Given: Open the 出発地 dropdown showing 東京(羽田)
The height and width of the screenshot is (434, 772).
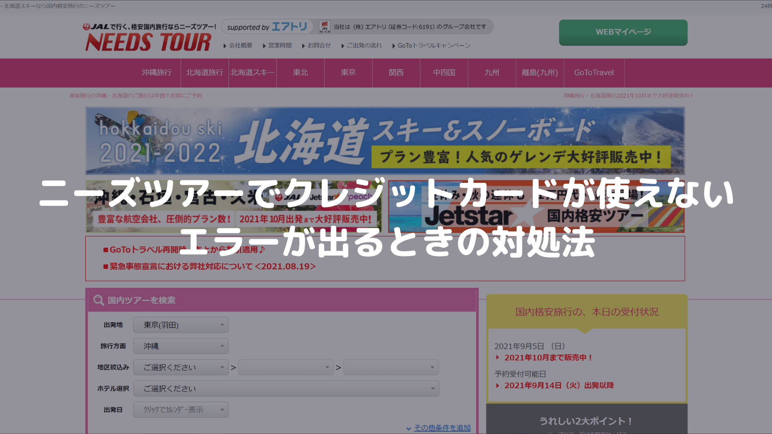Looking at the screenshot, I should pos(181,325).
